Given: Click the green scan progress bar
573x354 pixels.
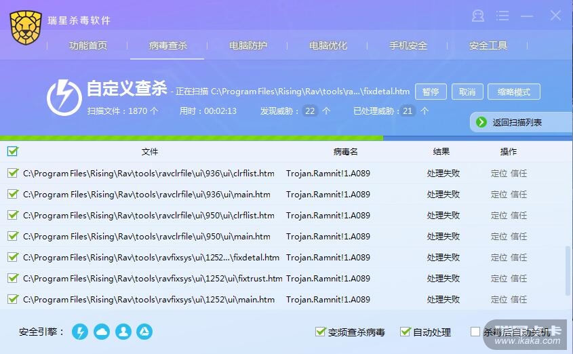Looking at the screenshot, I should tap(191, 138).
